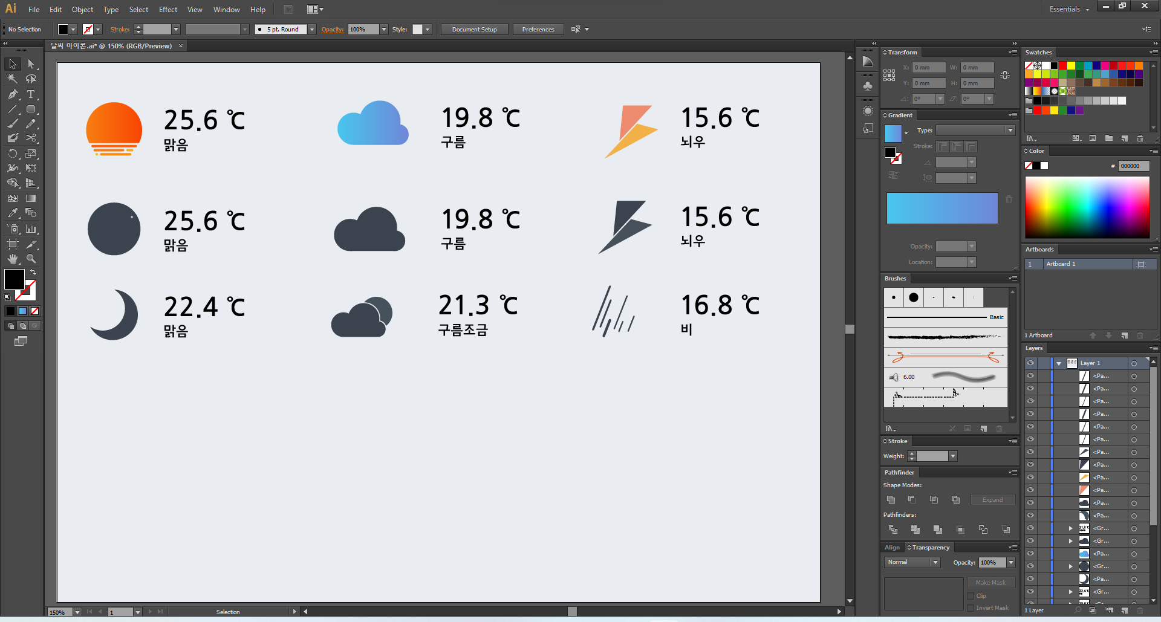Viewport: 1161px width, 622px height.
Task: Switch to the Align panel tab
Action: (x=892, y=548)
